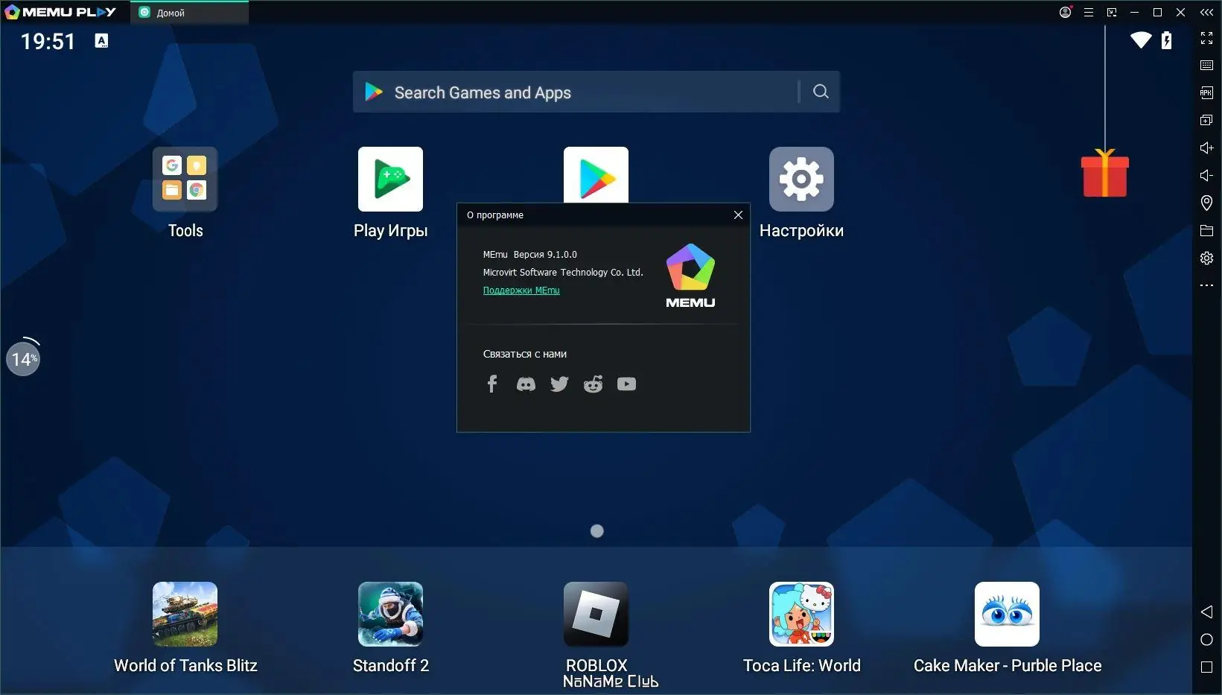Image resolution: width=1222 pixels, height=695 pixels.
Task: Open the ROBLOX app
Action: point(596,614)
